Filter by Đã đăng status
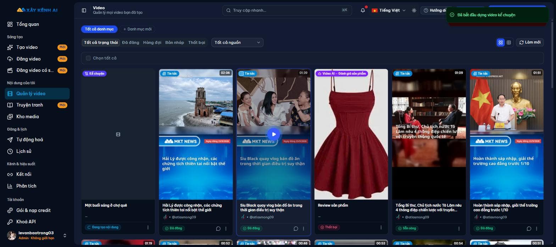Screen dimensions: 556x247 [x=130, y=42]
